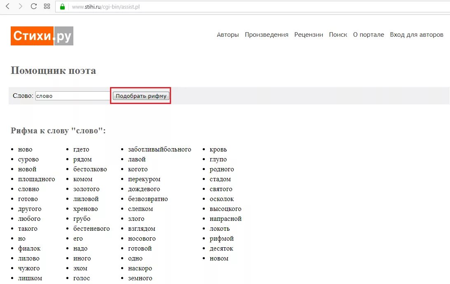Reload the page with refresh icon
The width and height of the screenshot is (450, 284).
tap(33, 6)
